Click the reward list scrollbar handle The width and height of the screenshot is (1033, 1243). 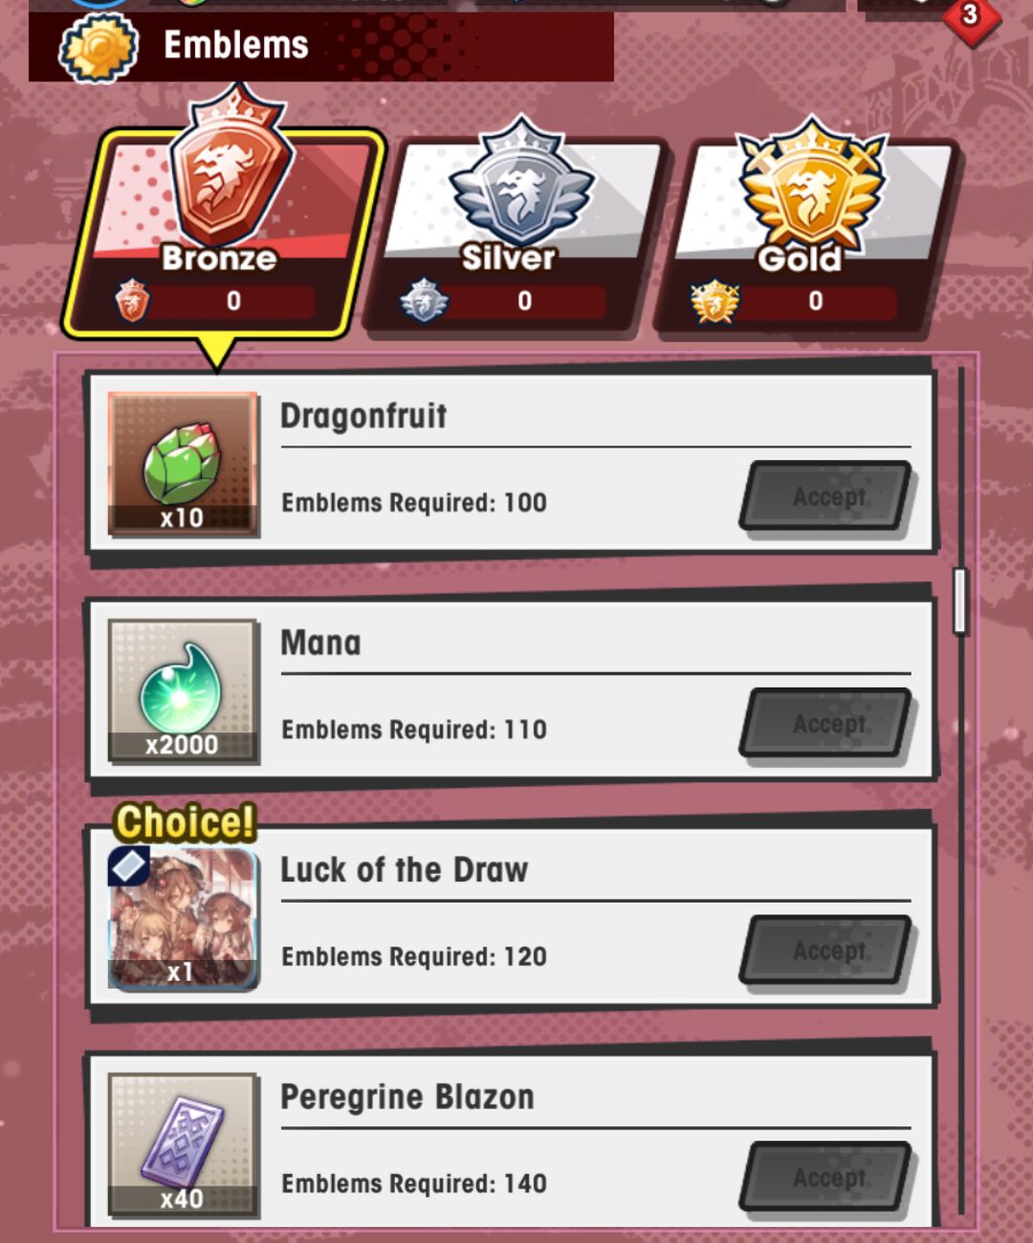tap(960, 600)
